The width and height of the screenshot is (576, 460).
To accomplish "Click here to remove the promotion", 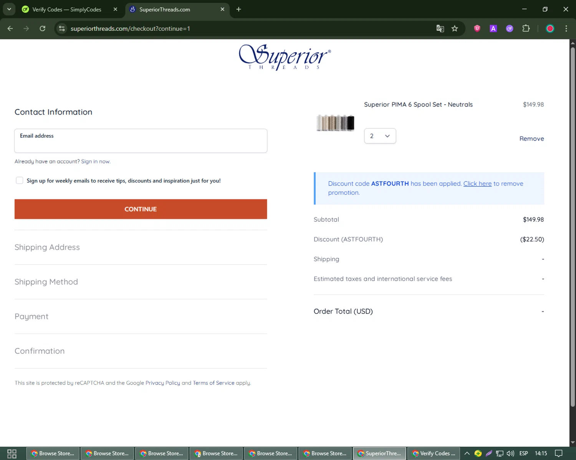I will click(x=477, y=184).
